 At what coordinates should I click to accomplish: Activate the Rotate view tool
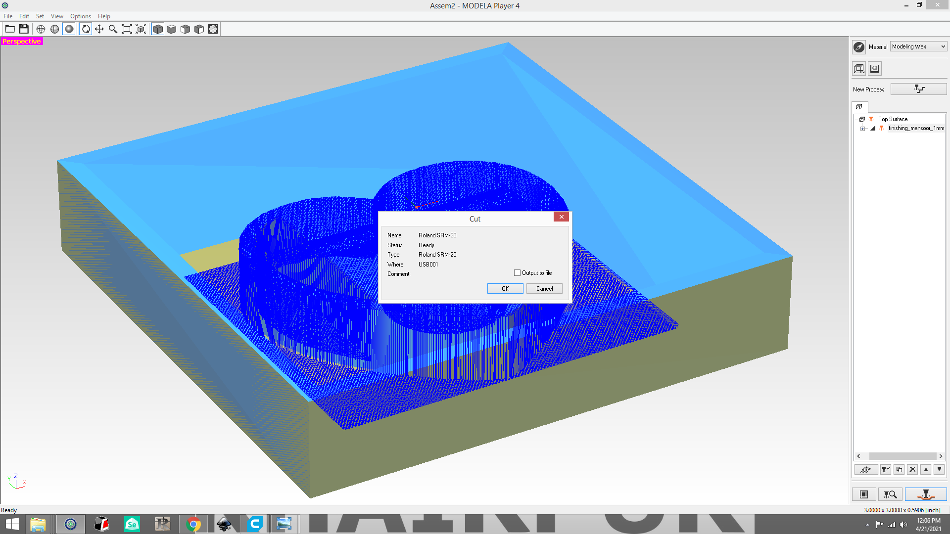[86, 29]
